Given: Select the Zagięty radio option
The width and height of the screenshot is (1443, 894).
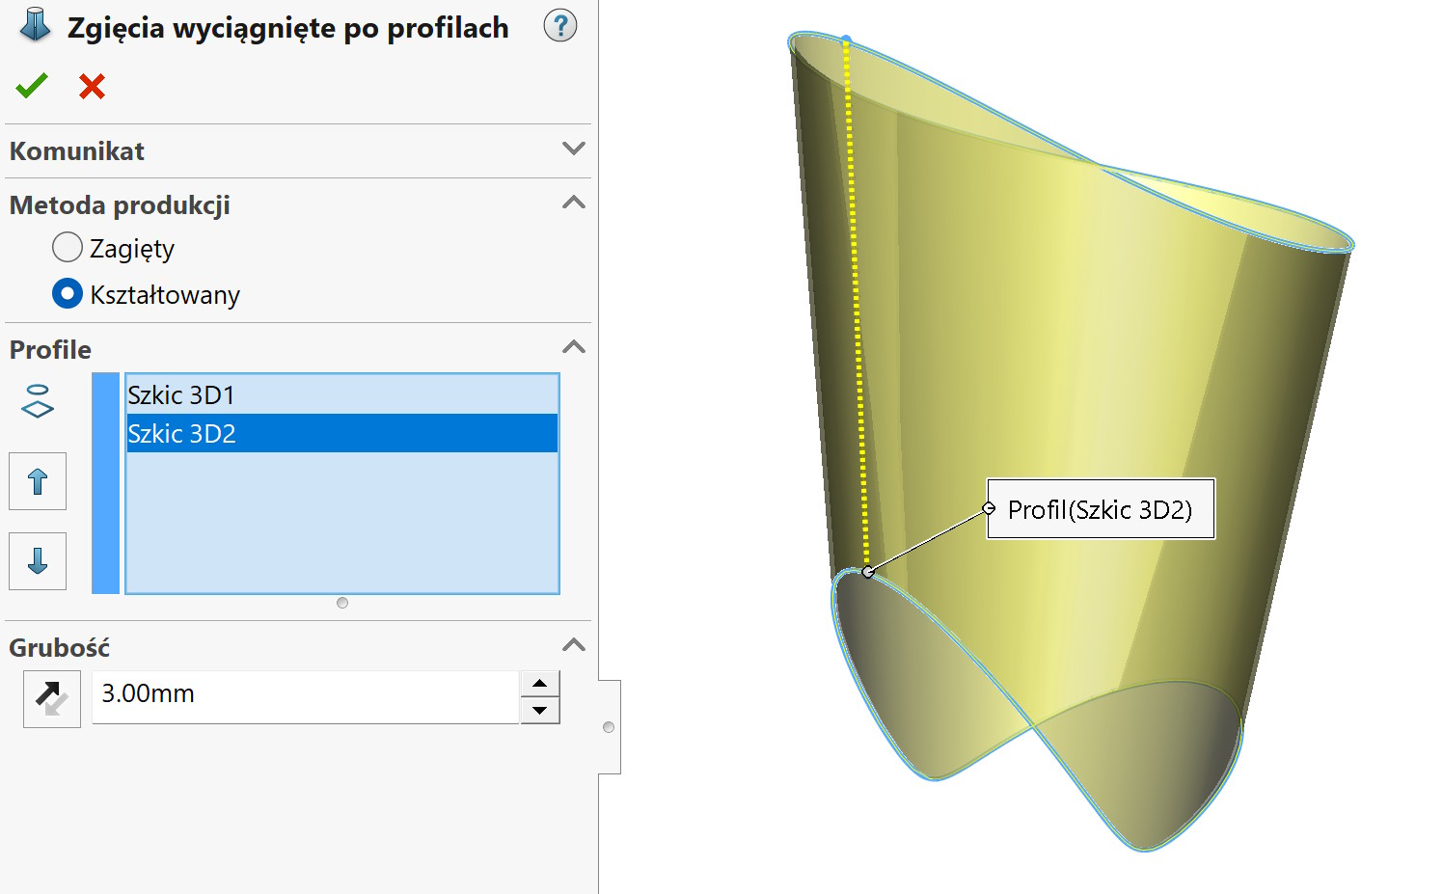Looking at the screenshot, I should [x=68, y=248].
